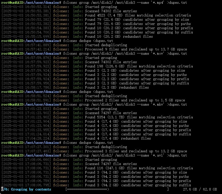Viewport: 222px width, 194px height.
Task: Select the 'Found 198 (126.6 GB) files matching' line
Action: point(97,66)
